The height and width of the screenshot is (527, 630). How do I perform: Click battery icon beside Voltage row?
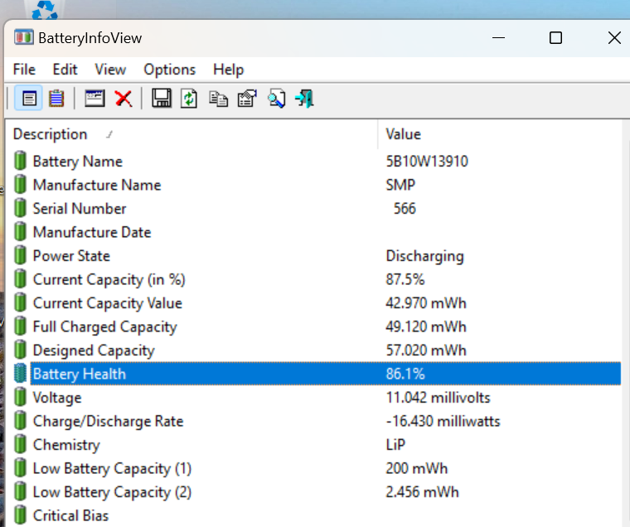[20, 397]
